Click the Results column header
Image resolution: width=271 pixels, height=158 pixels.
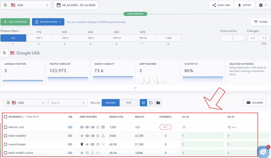click(x=140, y=117)
